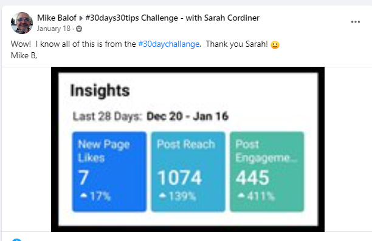Viewport: 372px width, 241px height.
Task: Click the smiley emoji in the post
Action: (x=275, y=45)
